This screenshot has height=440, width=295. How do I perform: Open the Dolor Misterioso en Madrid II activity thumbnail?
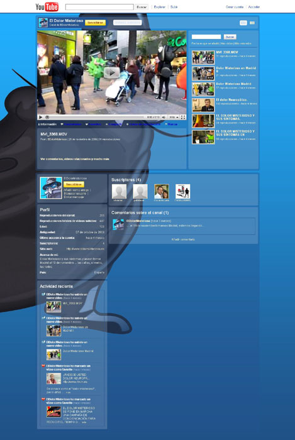(53, 331)
